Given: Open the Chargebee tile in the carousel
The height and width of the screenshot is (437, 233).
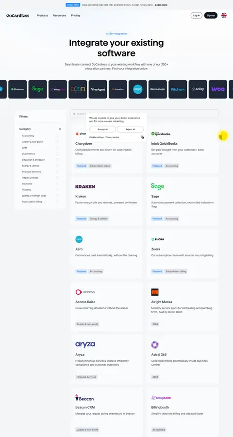Looking at the screenshot, I should pos(117,89).
